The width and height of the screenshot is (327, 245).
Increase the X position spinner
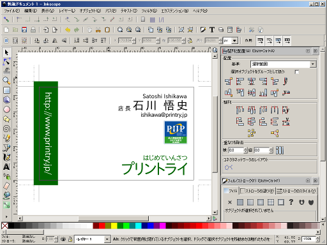134,39
